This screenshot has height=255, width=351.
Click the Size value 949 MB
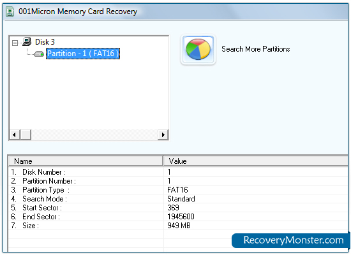pos(179,226)
